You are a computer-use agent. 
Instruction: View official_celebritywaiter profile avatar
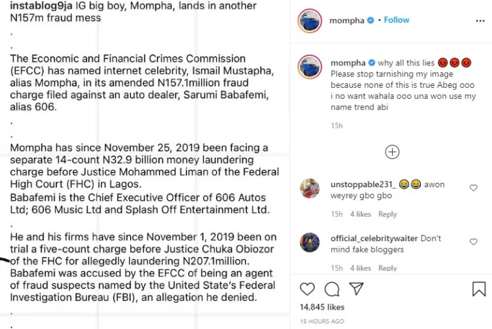pyautogui.click(x=310, y=242)
